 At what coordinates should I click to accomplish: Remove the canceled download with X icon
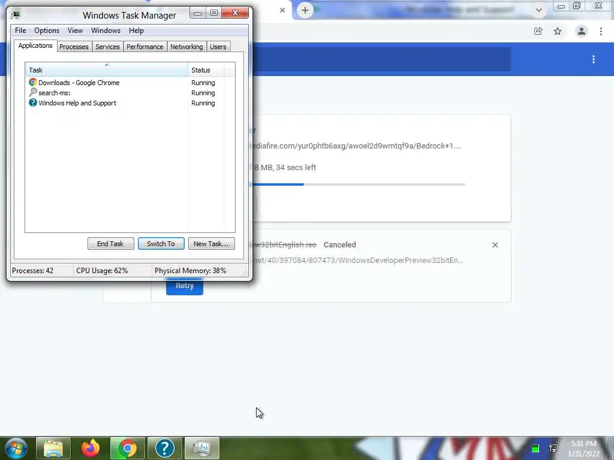(x=495, y=245)
